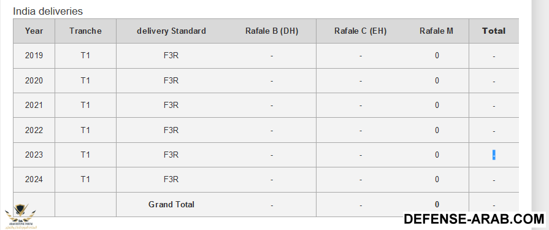Screen dimensions: 549x230
Task: Click the Rafale B (DH) column header
Action: point(272,31)
